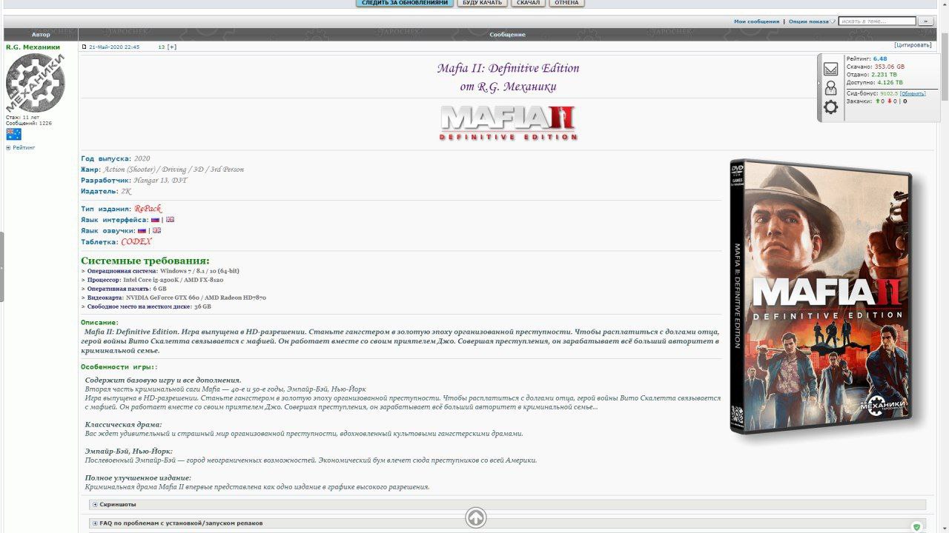Click the Год выпуска 2020 line
The width and height of the screenshot is (949, 533).
(x=116, y=158)
